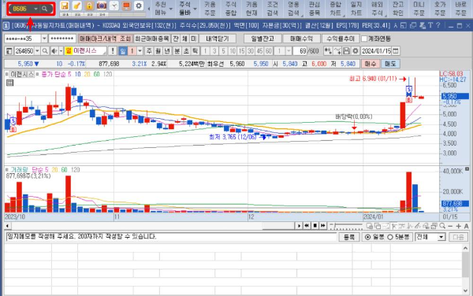Image resolution: width=473 pixels, height=296 pixels.
Task: Expand the dropdown arrow next to speaker icon
Action: (61, 51)
